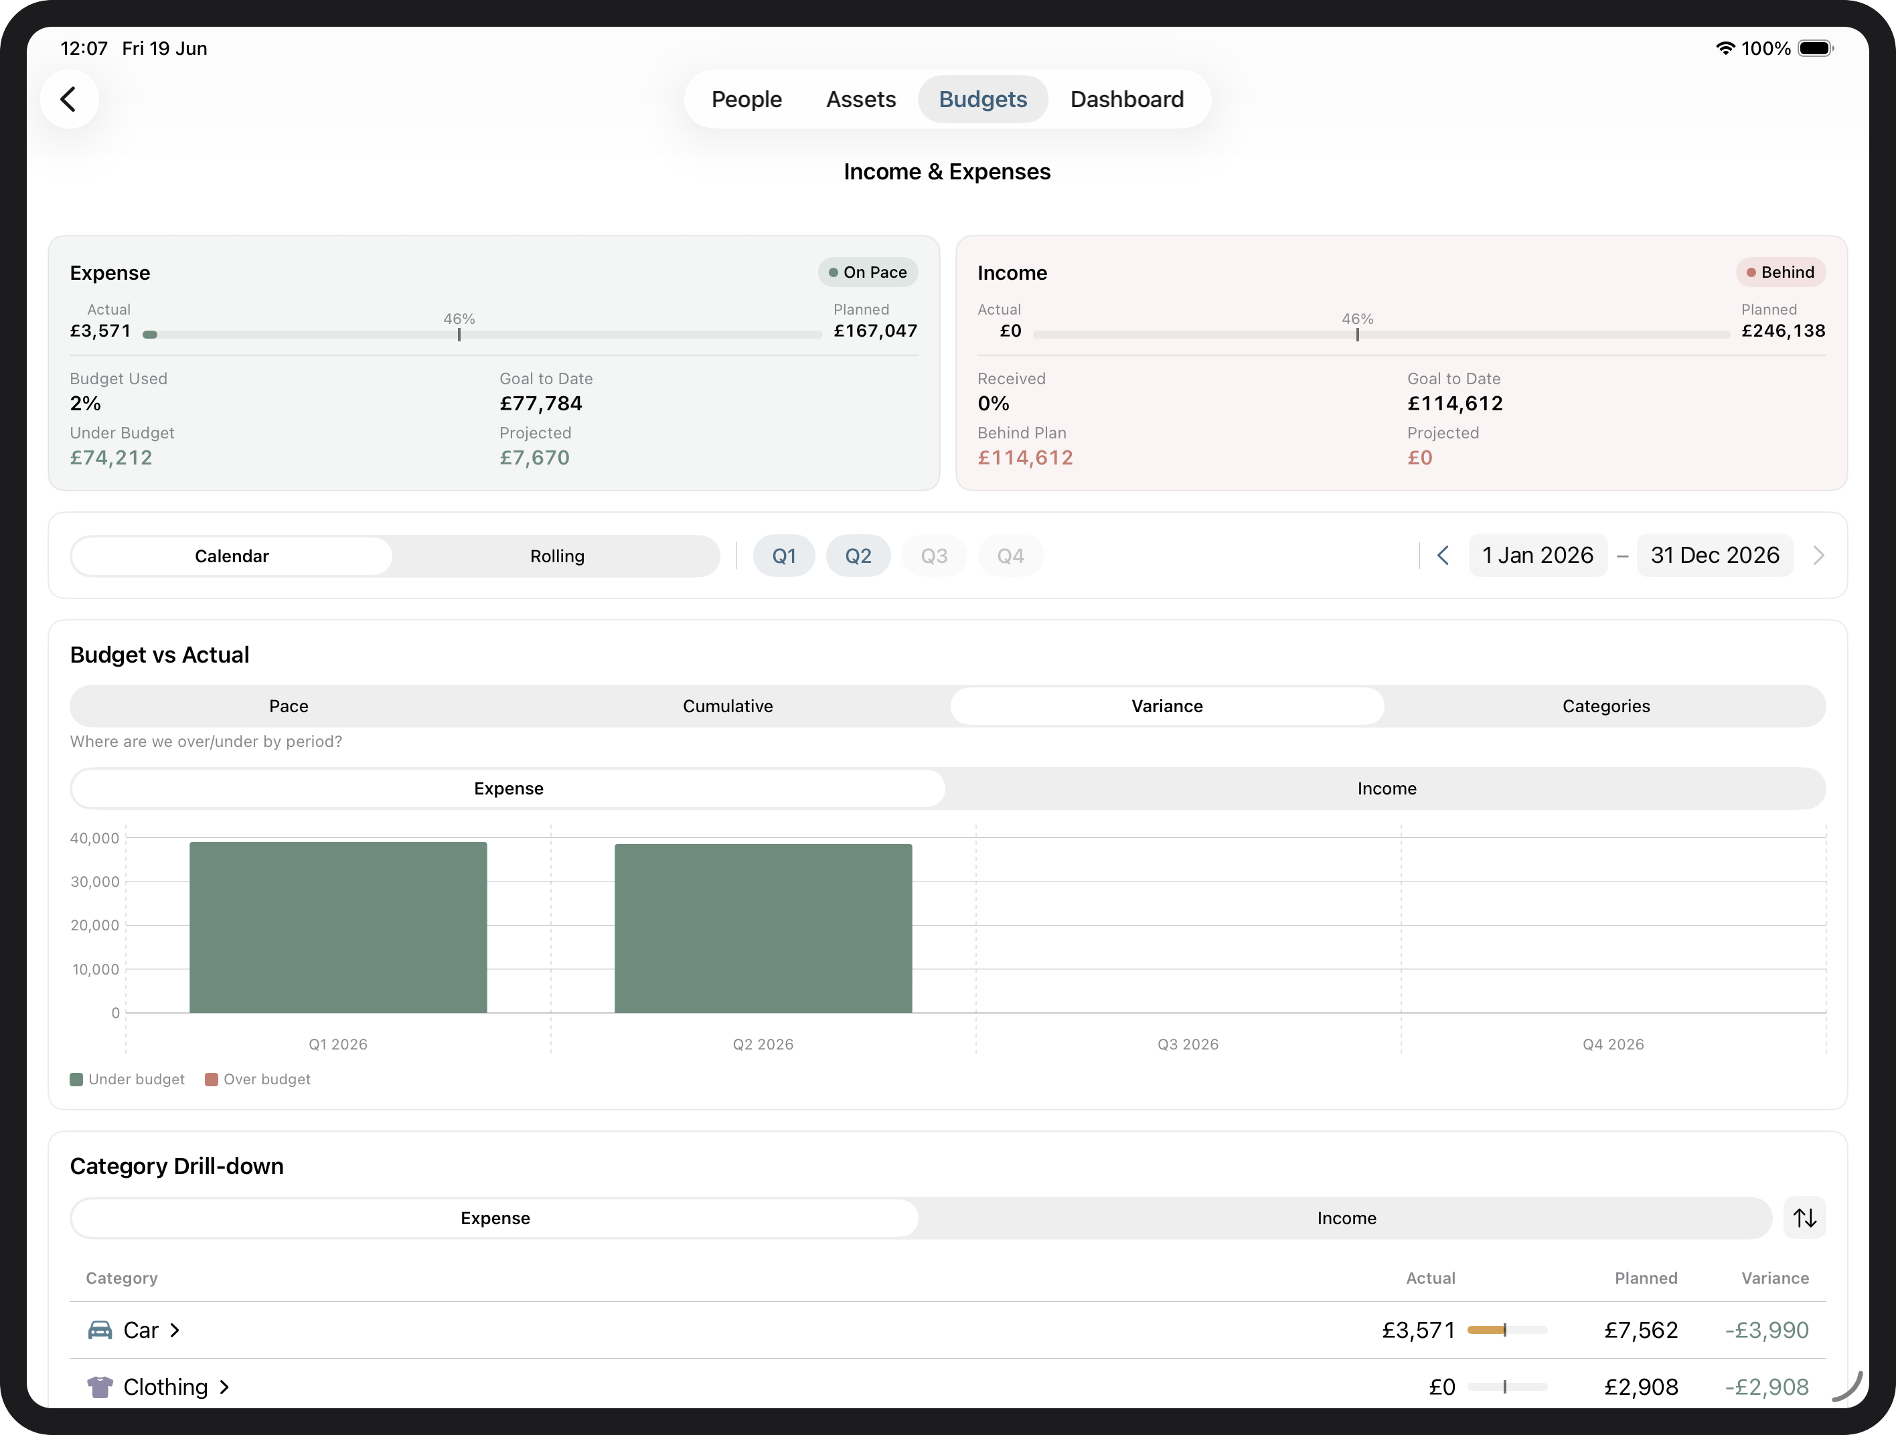Expand the Clothing category chevron
1896x1435 pixels.
coord(224,1386)
